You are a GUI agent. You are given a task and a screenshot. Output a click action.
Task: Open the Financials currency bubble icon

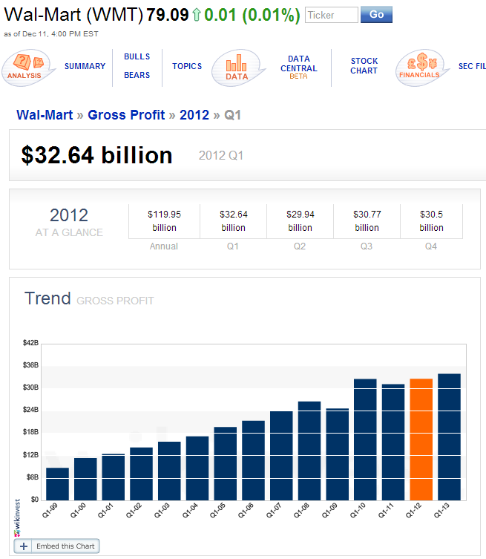coord(422,68)
